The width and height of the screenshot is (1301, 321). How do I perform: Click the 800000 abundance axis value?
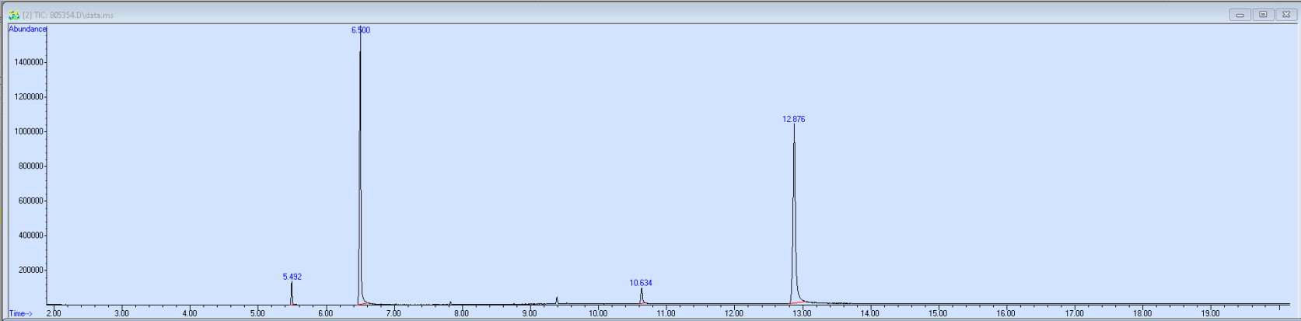[x=30, y=166]
